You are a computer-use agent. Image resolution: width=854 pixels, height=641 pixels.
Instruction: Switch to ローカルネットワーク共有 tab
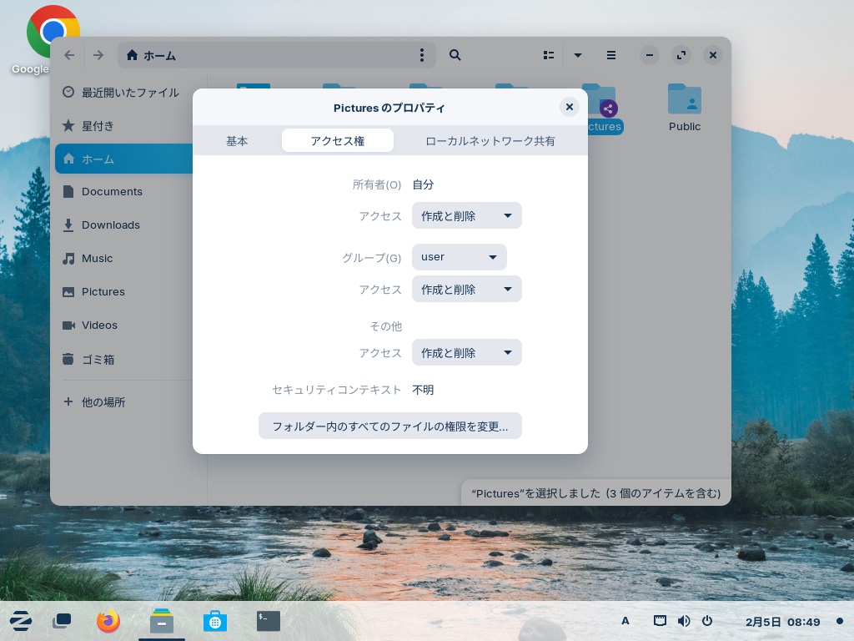coord(490,141)
